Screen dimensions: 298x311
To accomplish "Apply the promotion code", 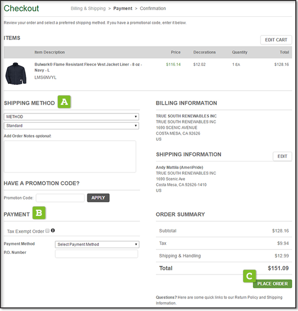I will (98, 198).
